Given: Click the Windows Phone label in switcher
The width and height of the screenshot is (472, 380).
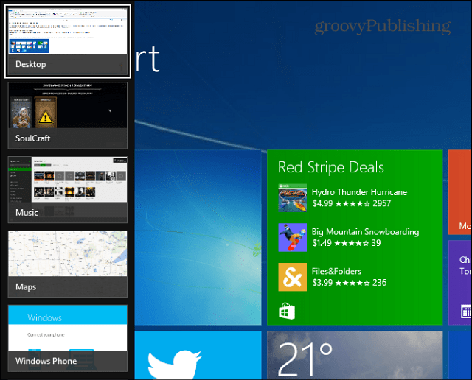Looking at the screenshot, I should 46,361.
